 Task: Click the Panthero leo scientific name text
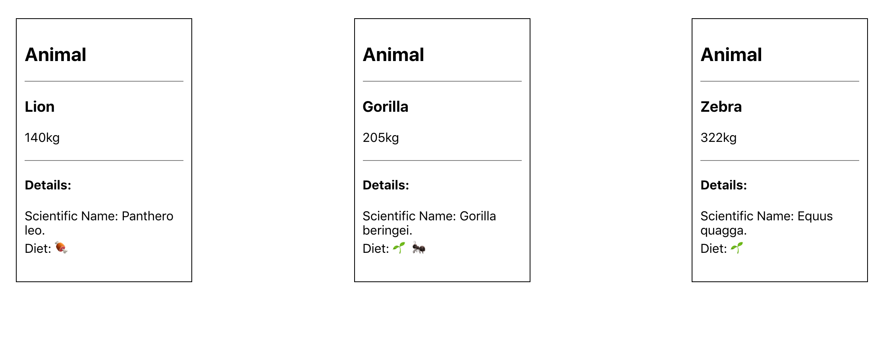(x=99, y=223)
